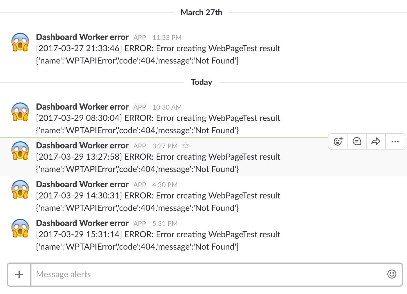
Task: Open the 11:33 PM message avatar
Action: click(20, 42)
